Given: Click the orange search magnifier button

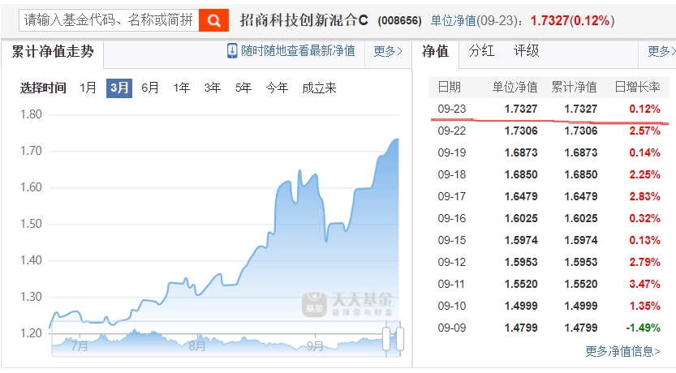Looking at the screenshot, I should pyautogui.click(x=214, y=19).
